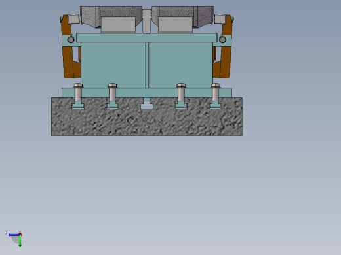This screenshot has height=255, width=341.
Task: Select the center T-slot key under the housing
Action: point(147,103)
